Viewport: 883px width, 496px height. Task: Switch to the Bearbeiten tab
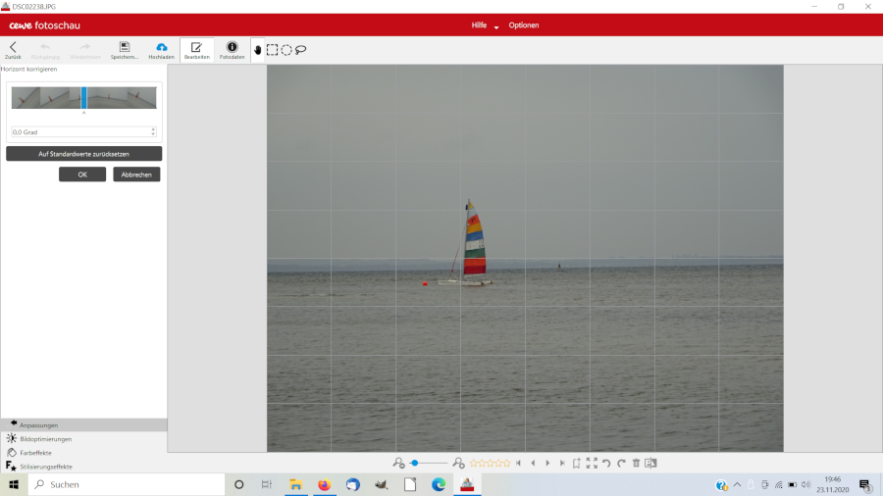coord(196,49)
